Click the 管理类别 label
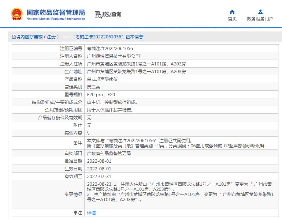This screenshot has height=219, width=282. tap(73, 87)
